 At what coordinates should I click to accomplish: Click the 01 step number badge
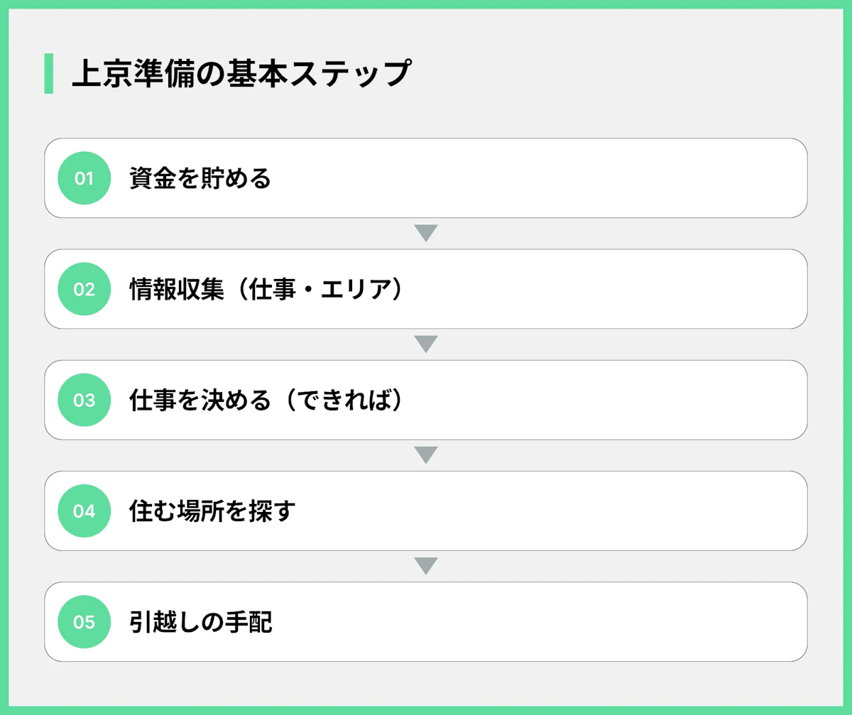pos(84,178)
